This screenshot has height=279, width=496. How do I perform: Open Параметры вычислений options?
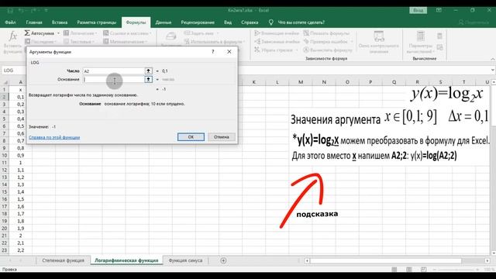[x=420, y=42]
